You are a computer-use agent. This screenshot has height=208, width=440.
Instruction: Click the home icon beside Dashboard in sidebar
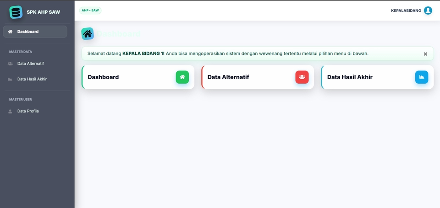point(10,32)
